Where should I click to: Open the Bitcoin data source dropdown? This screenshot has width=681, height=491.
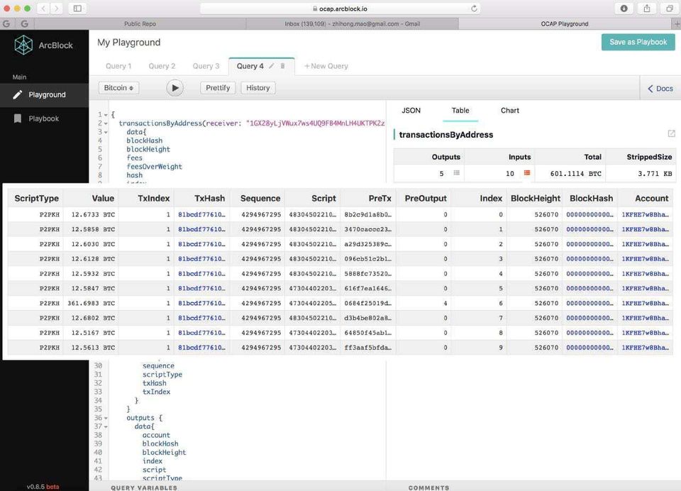(x=118, y=88)
